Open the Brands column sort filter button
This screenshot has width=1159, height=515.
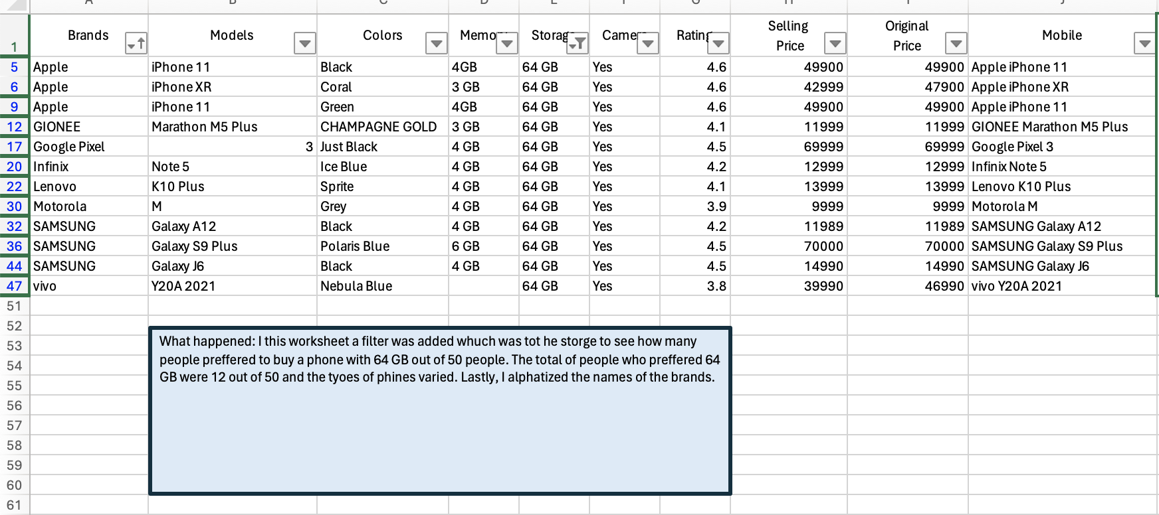[x=136, y=44]
